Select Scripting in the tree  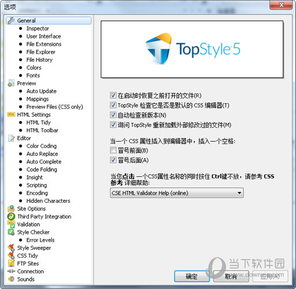click(x=36, y=185)
